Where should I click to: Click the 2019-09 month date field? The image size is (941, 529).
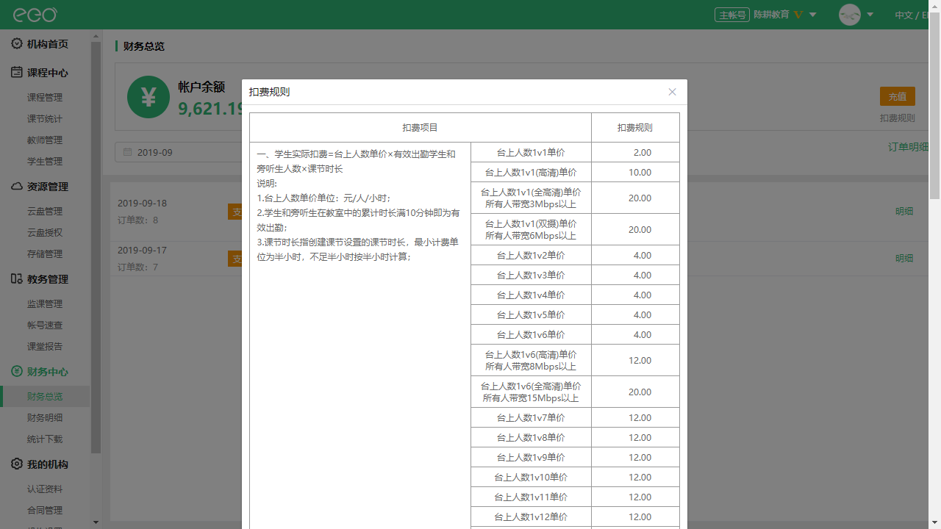(x=178, y=152)
